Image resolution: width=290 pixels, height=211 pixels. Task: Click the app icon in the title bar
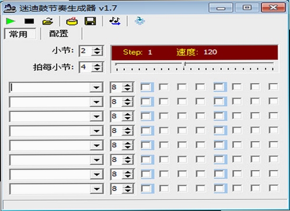pos(10,8)
